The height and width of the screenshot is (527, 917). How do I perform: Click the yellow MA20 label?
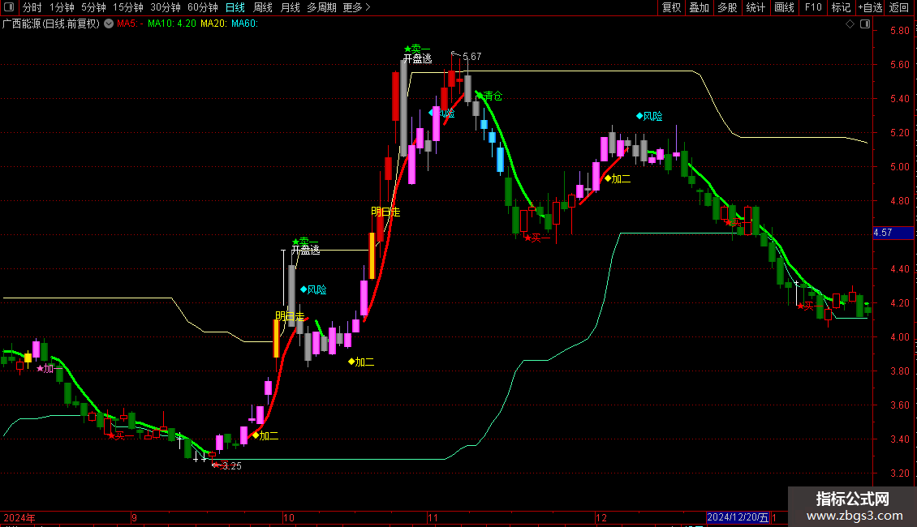[x=214, y=24]
